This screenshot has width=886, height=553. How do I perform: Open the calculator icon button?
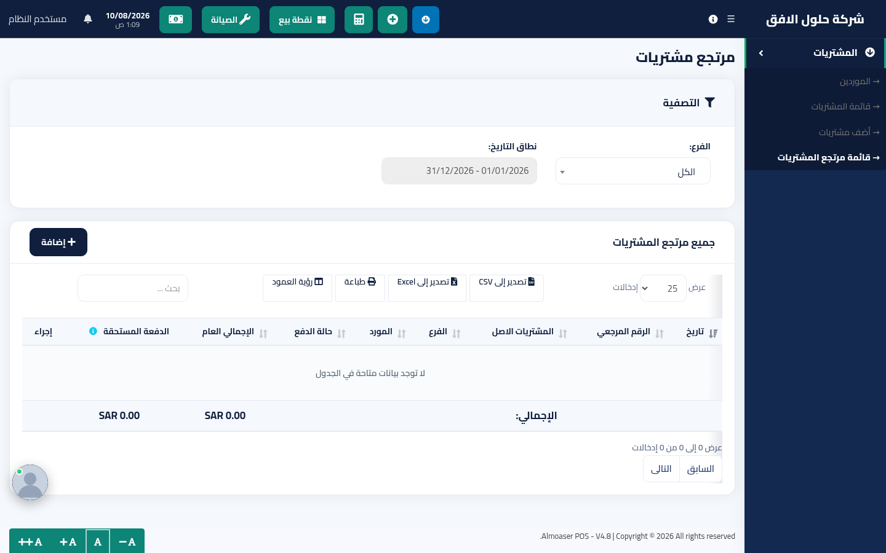pyautogui.click(x=359, y=20)
